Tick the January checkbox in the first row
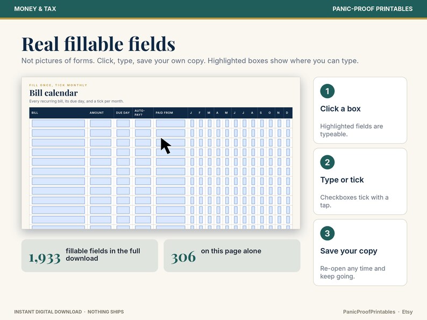This screenshot has height=320, width=427. pos(193,123)
